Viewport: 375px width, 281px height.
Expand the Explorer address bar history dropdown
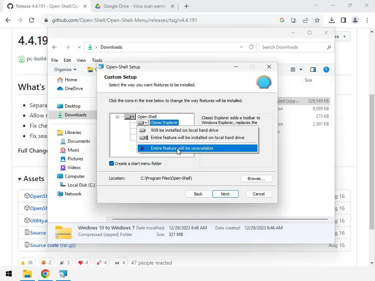coord(241,47)
